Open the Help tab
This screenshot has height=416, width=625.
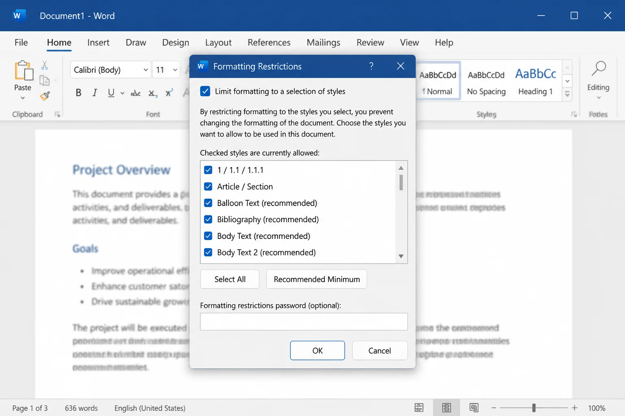pyautogui.click(x=444, y=42)
